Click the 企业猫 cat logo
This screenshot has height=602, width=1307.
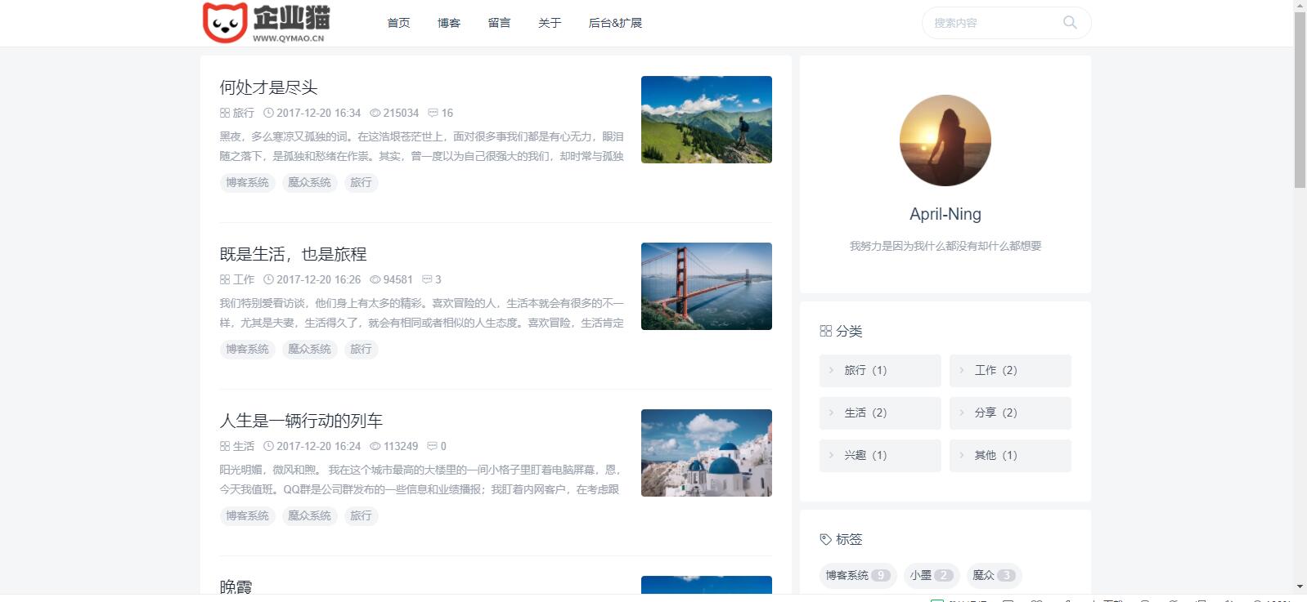(x=225, y=22)
